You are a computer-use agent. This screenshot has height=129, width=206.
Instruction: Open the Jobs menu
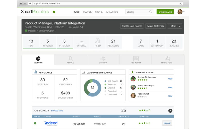[76, 12]
